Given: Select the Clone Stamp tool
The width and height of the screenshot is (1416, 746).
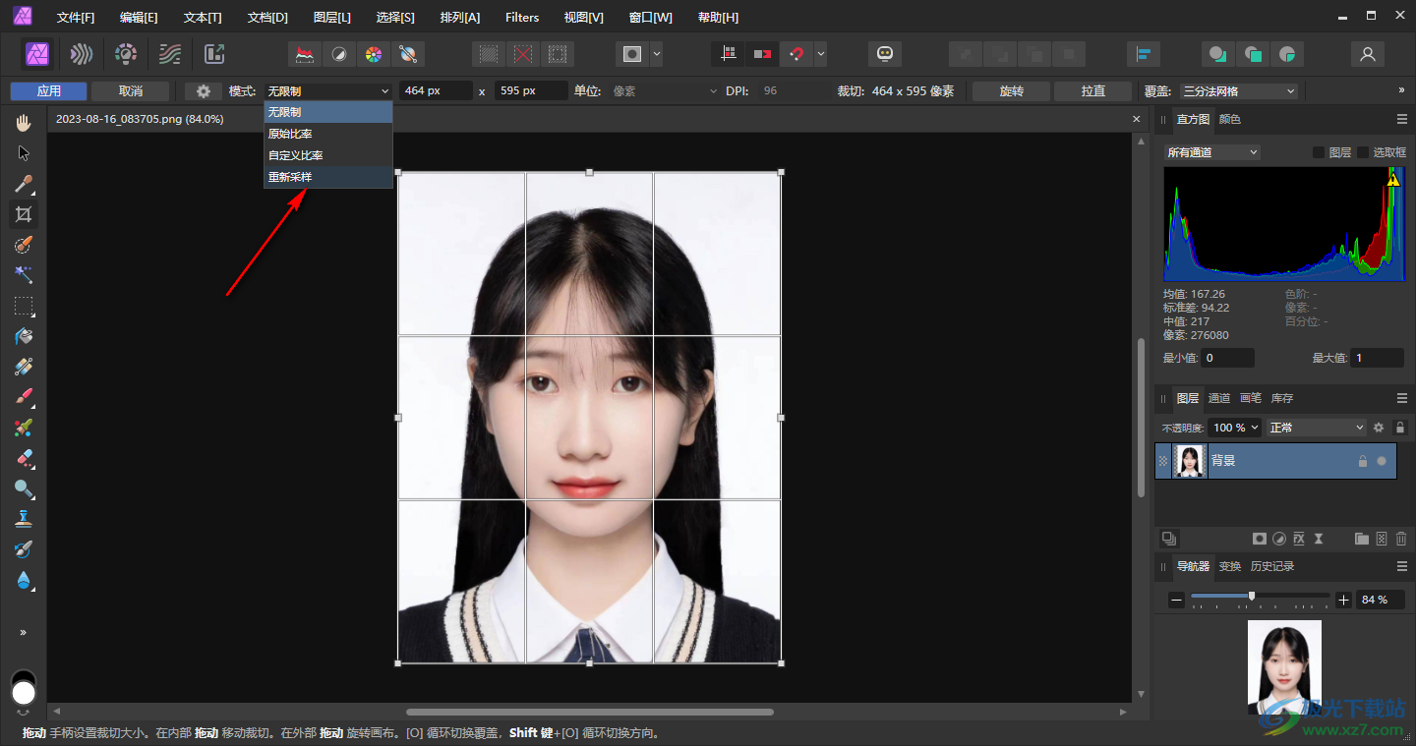Looking at the screenshot, I should [24, 519].
